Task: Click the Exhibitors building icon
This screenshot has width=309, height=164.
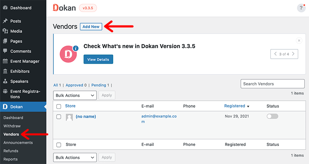Action: (5, 71)
